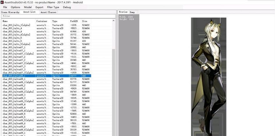This screenshot has height=136, width=275.
Task: Sort by the Type column header
Action: [60, 21]
